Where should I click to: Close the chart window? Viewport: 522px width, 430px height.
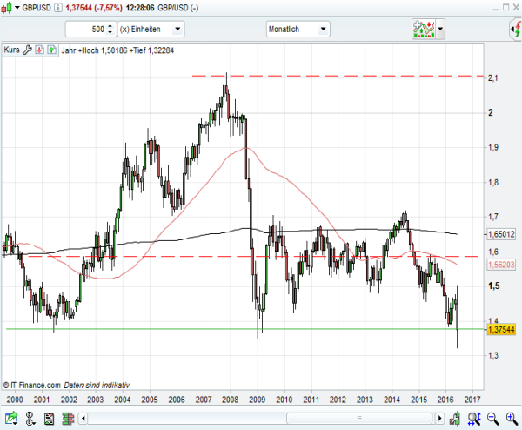pos(516,7)
